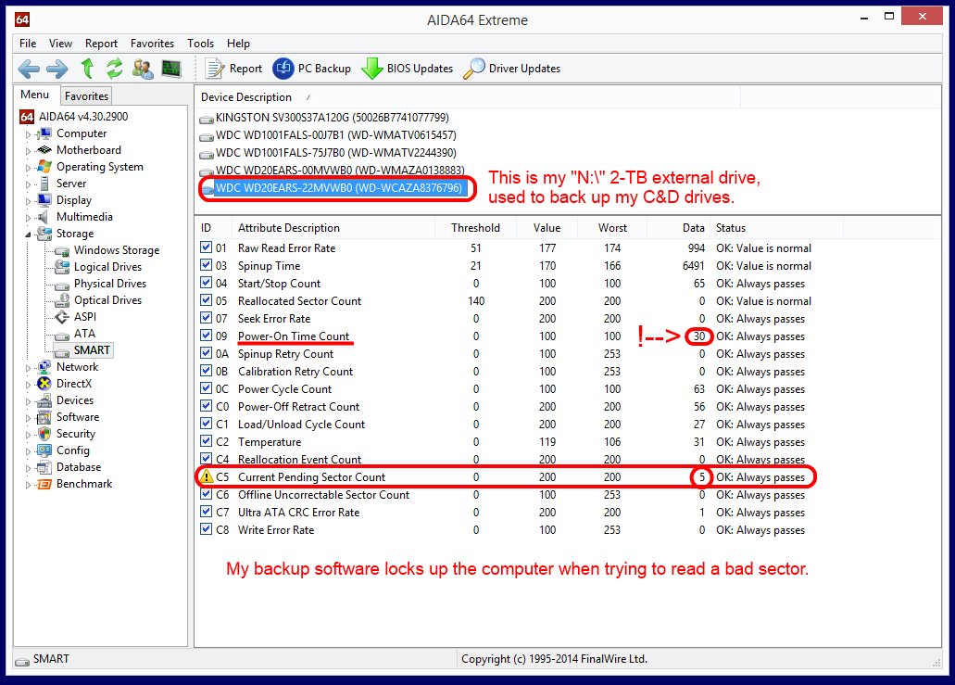Select the WDC WD1001FALS-00J7B1 drive
The image size is (955, 685).
tap(335, 135)
